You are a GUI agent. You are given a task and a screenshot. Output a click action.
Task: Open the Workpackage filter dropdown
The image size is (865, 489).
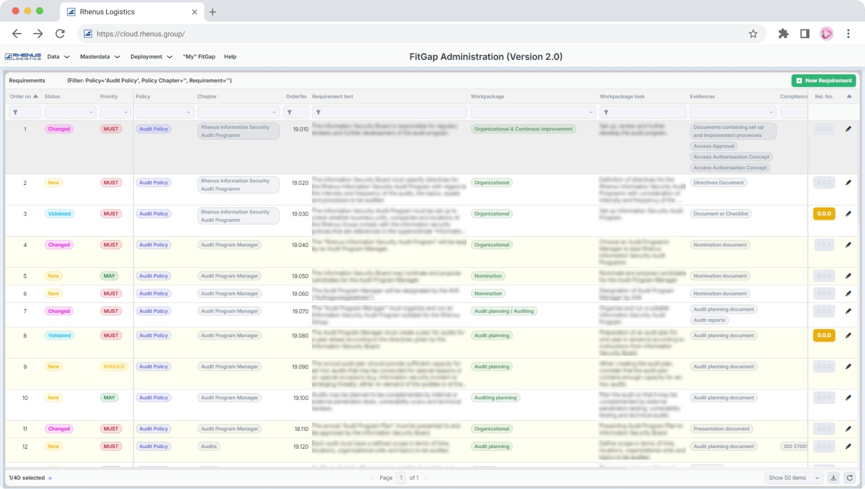click(534, 112)
